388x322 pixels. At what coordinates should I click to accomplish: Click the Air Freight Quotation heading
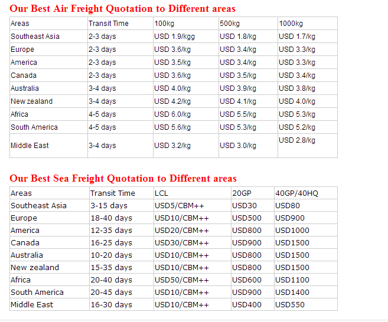point(122,9)
